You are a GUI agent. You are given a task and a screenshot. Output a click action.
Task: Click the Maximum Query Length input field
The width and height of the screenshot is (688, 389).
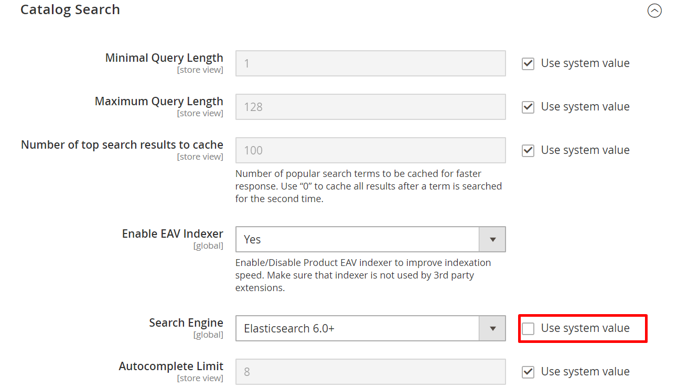point(370,107)
